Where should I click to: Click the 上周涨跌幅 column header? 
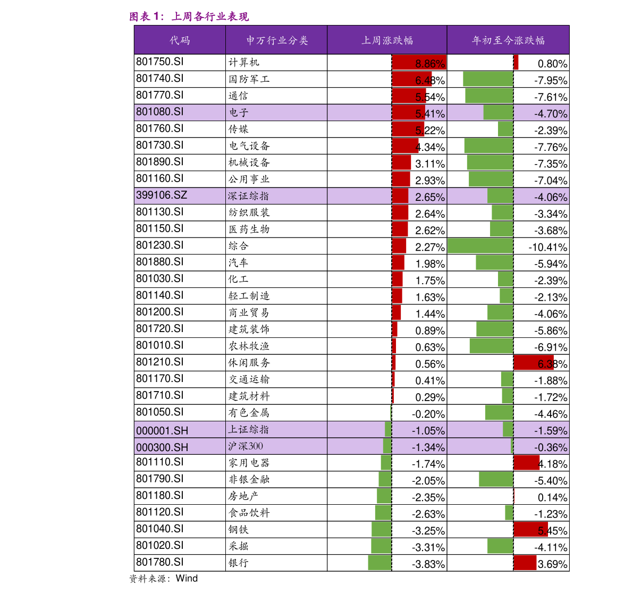coord(387,40)
